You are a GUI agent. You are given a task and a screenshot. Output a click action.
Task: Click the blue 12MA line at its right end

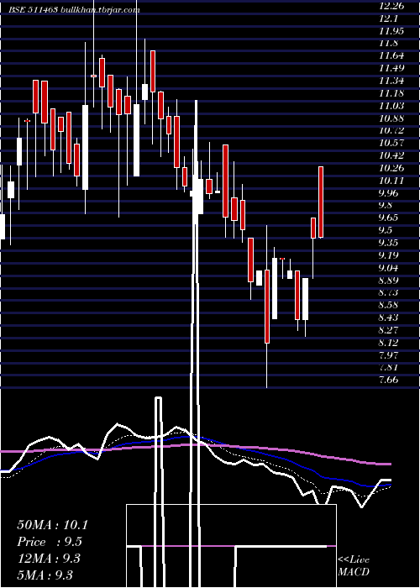(x=388, y=485)
